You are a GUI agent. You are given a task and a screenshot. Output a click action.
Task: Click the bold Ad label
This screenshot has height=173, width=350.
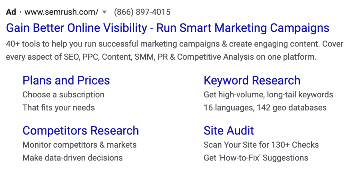[11, 12]
